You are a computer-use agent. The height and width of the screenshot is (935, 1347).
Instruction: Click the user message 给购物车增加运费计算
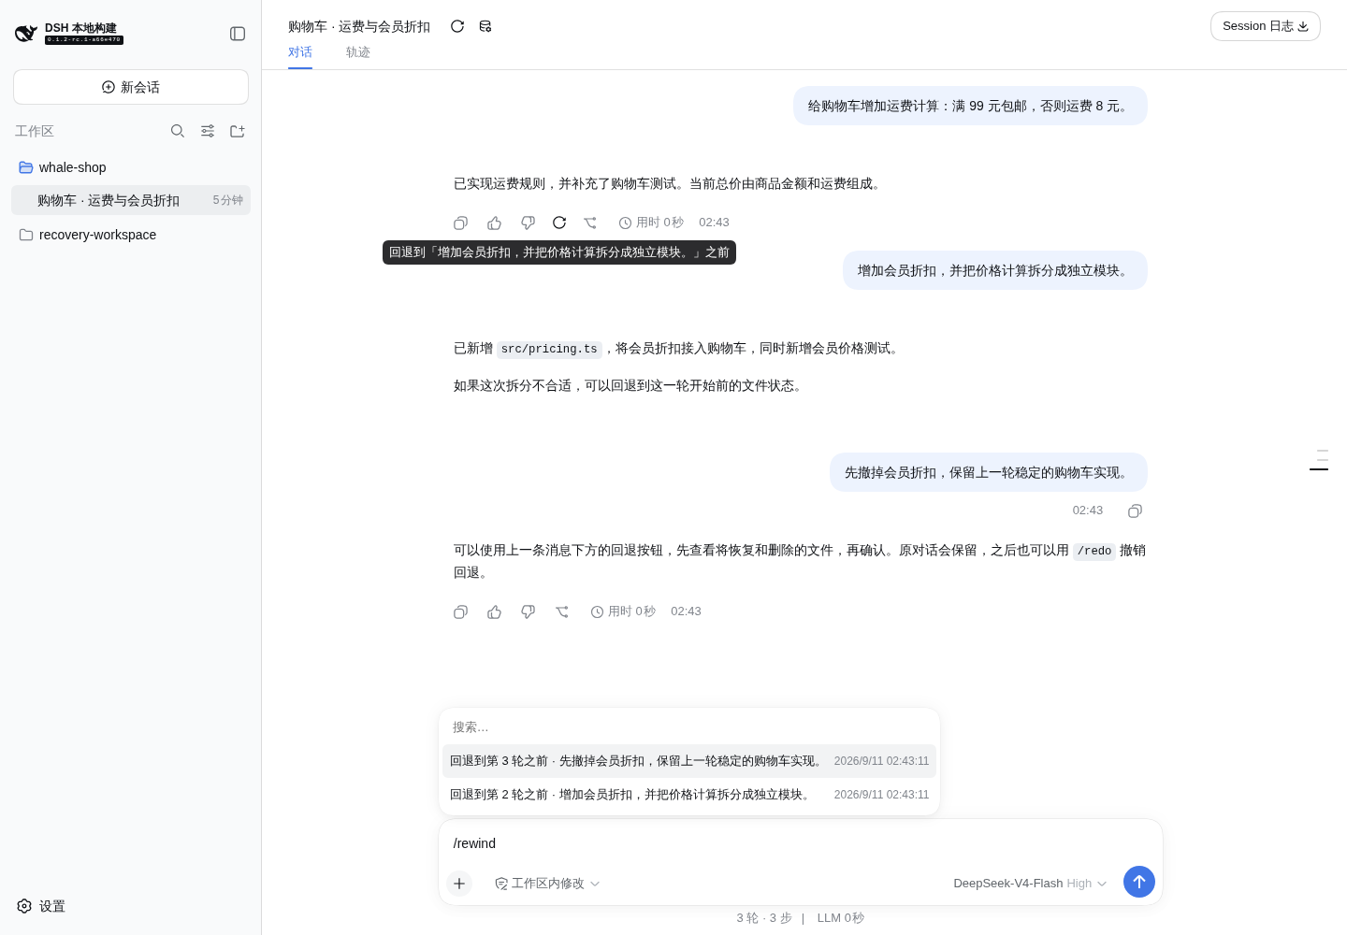pyautogui.click(x=970, y=106)
